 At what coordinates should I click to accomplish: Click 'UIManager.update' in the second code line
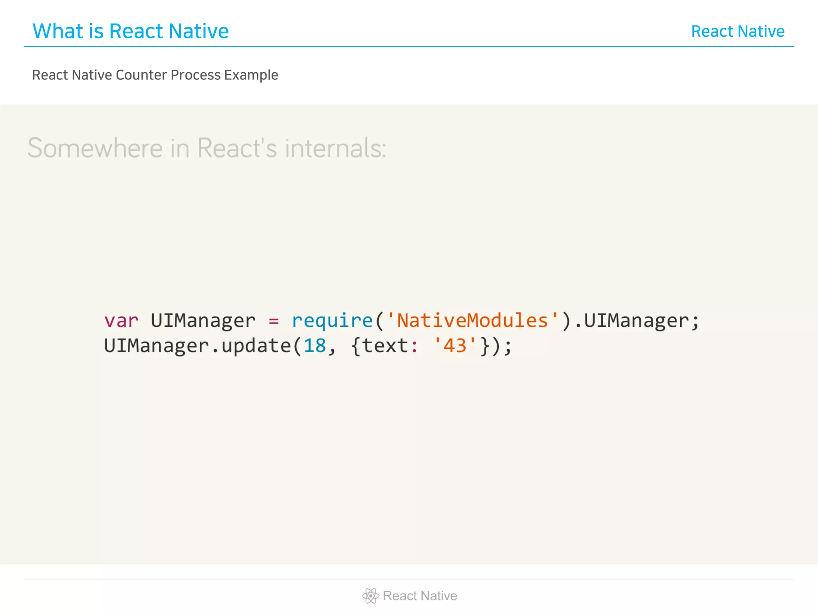coord(198,346)
